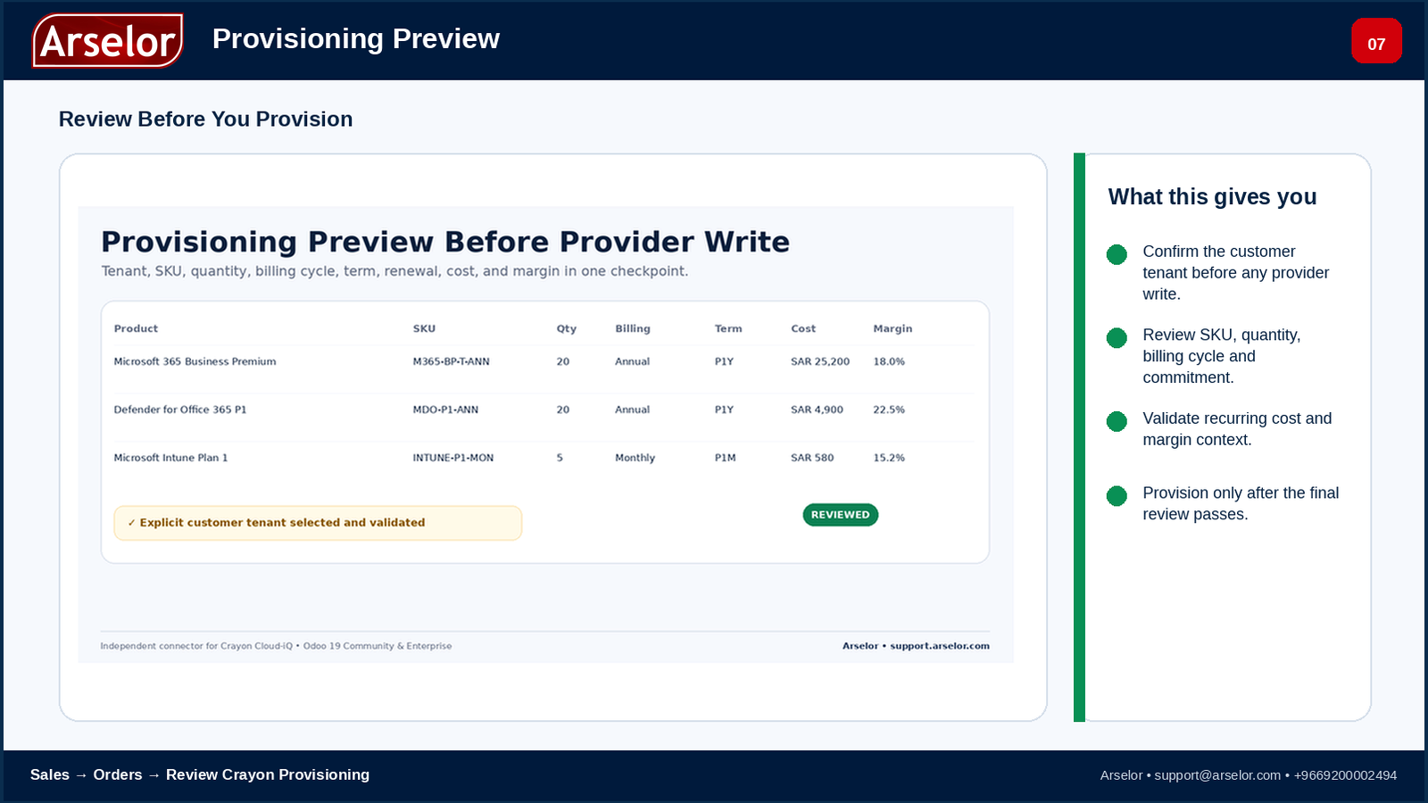The height and width of the screenshot is (803, 1428).
Task: Select the Microsoft 365 Business Premium product cell
Action: [195, 361]
